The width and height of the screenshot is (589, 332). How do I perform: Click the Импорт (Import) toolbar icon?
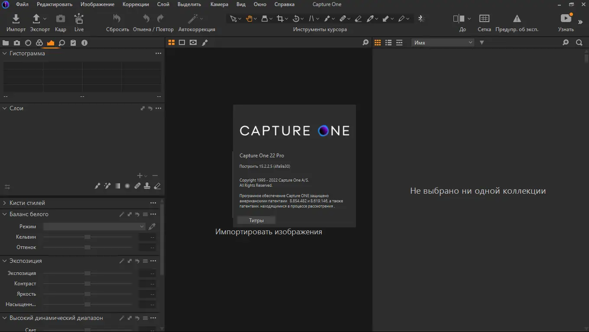click(x=16, y=19)
